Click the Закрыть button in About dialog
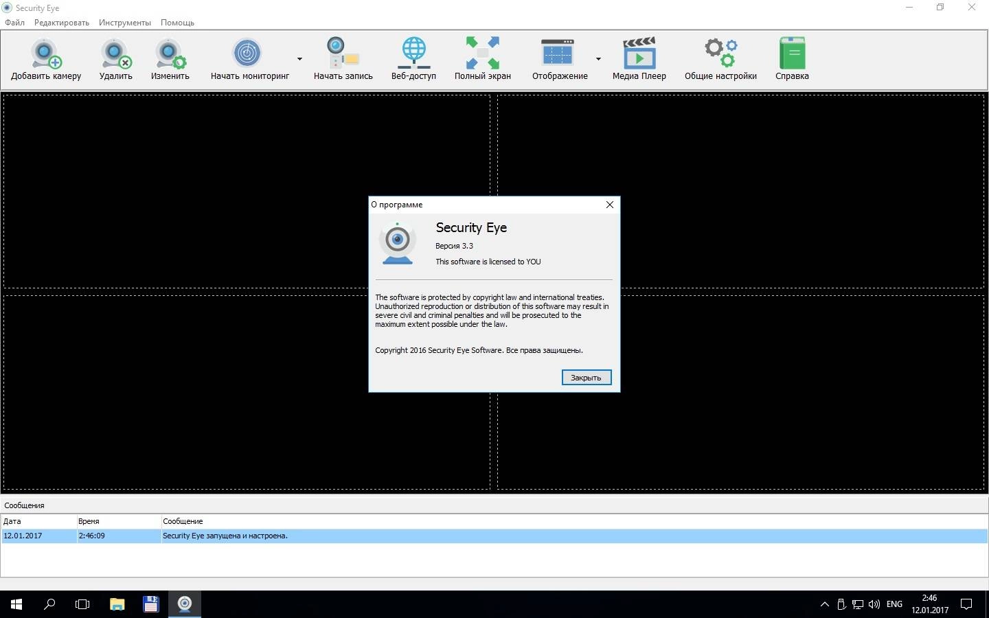 click(x=586, y=378)
